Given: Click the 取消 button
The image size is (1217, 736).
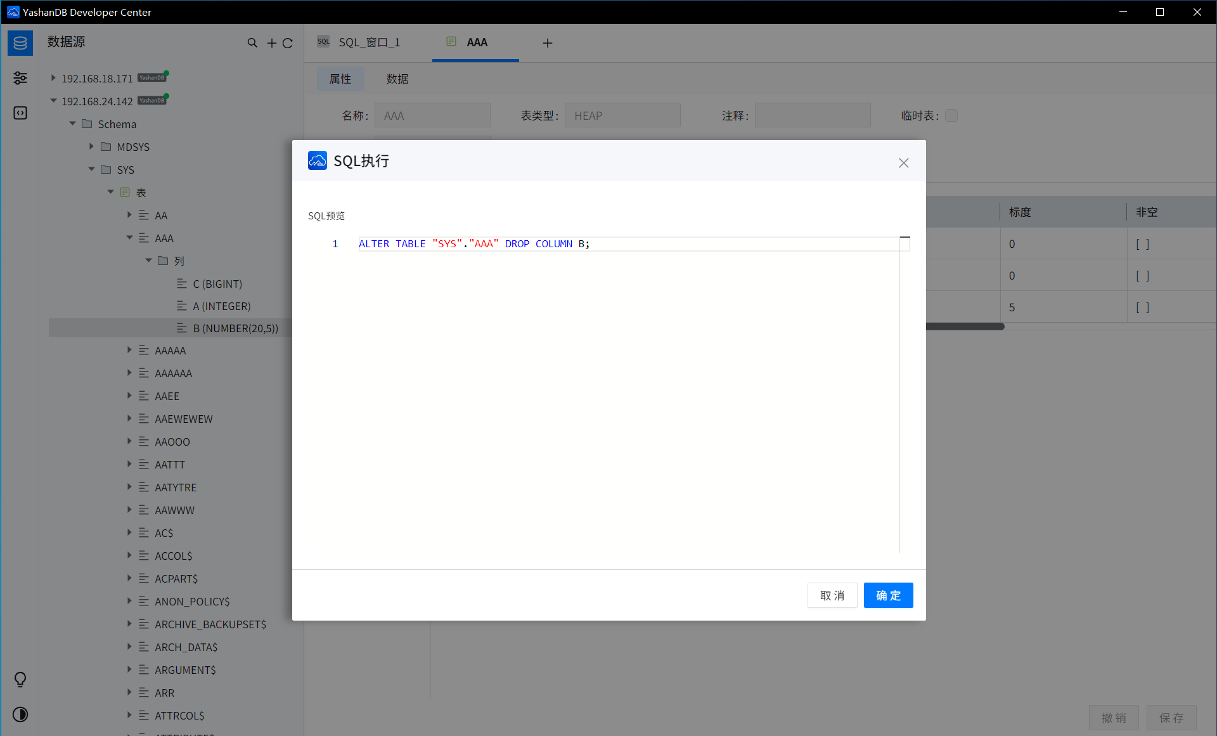Looking at the screenshot, I should [x=832, y=595].
